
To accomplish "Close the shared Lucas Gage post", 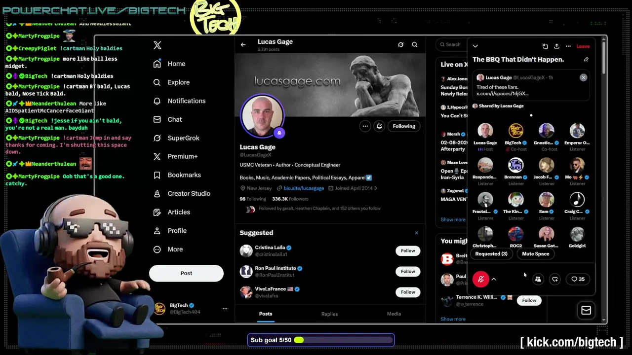I will tap(583, 77).
